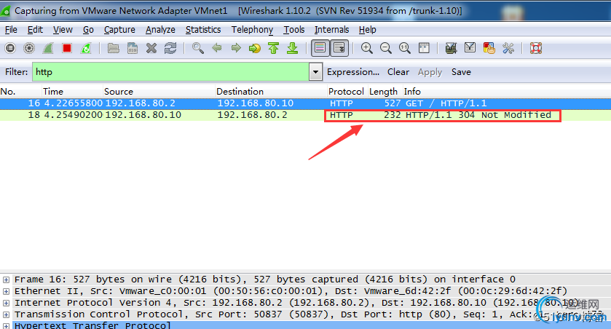
Task: Toggle packet list colorize button
Action: (320, 48)
